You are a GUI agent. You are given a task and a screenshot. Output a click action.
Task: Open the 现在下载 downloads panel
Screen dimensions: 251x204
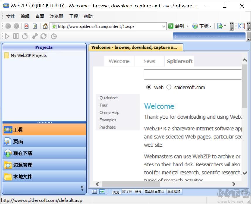tap(44, 153)
